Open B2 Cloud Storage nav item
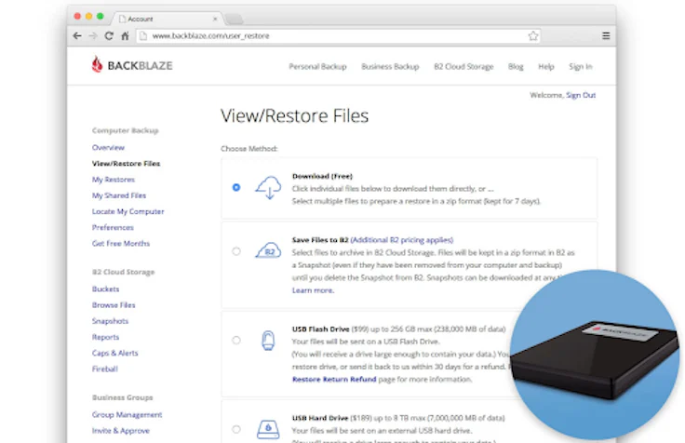The width and height of the screenshot is (685, 443). (463, 66)
